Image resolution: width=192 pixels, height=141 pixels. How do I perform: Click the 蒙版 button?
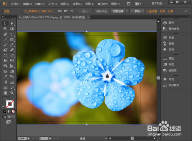(137, 11)
